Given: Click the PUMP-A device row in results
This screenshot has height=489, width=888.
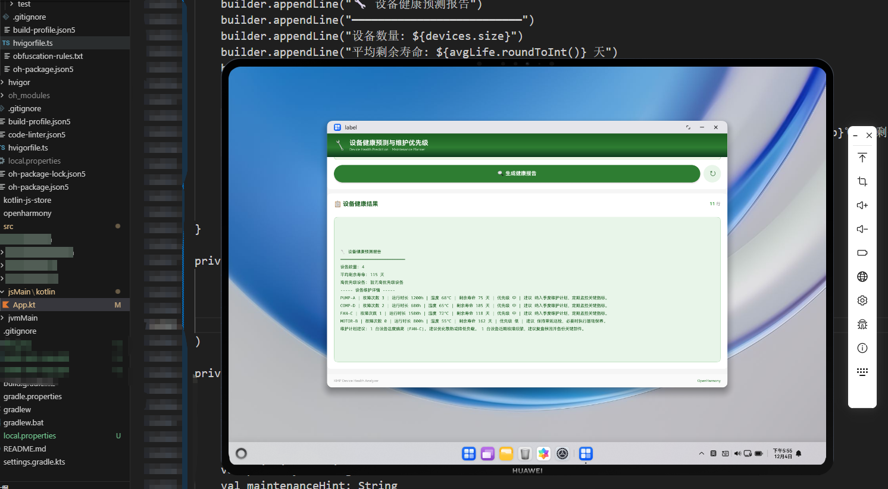Looking at the screenshot, I should pyautogui.click(x=474, y=298).
